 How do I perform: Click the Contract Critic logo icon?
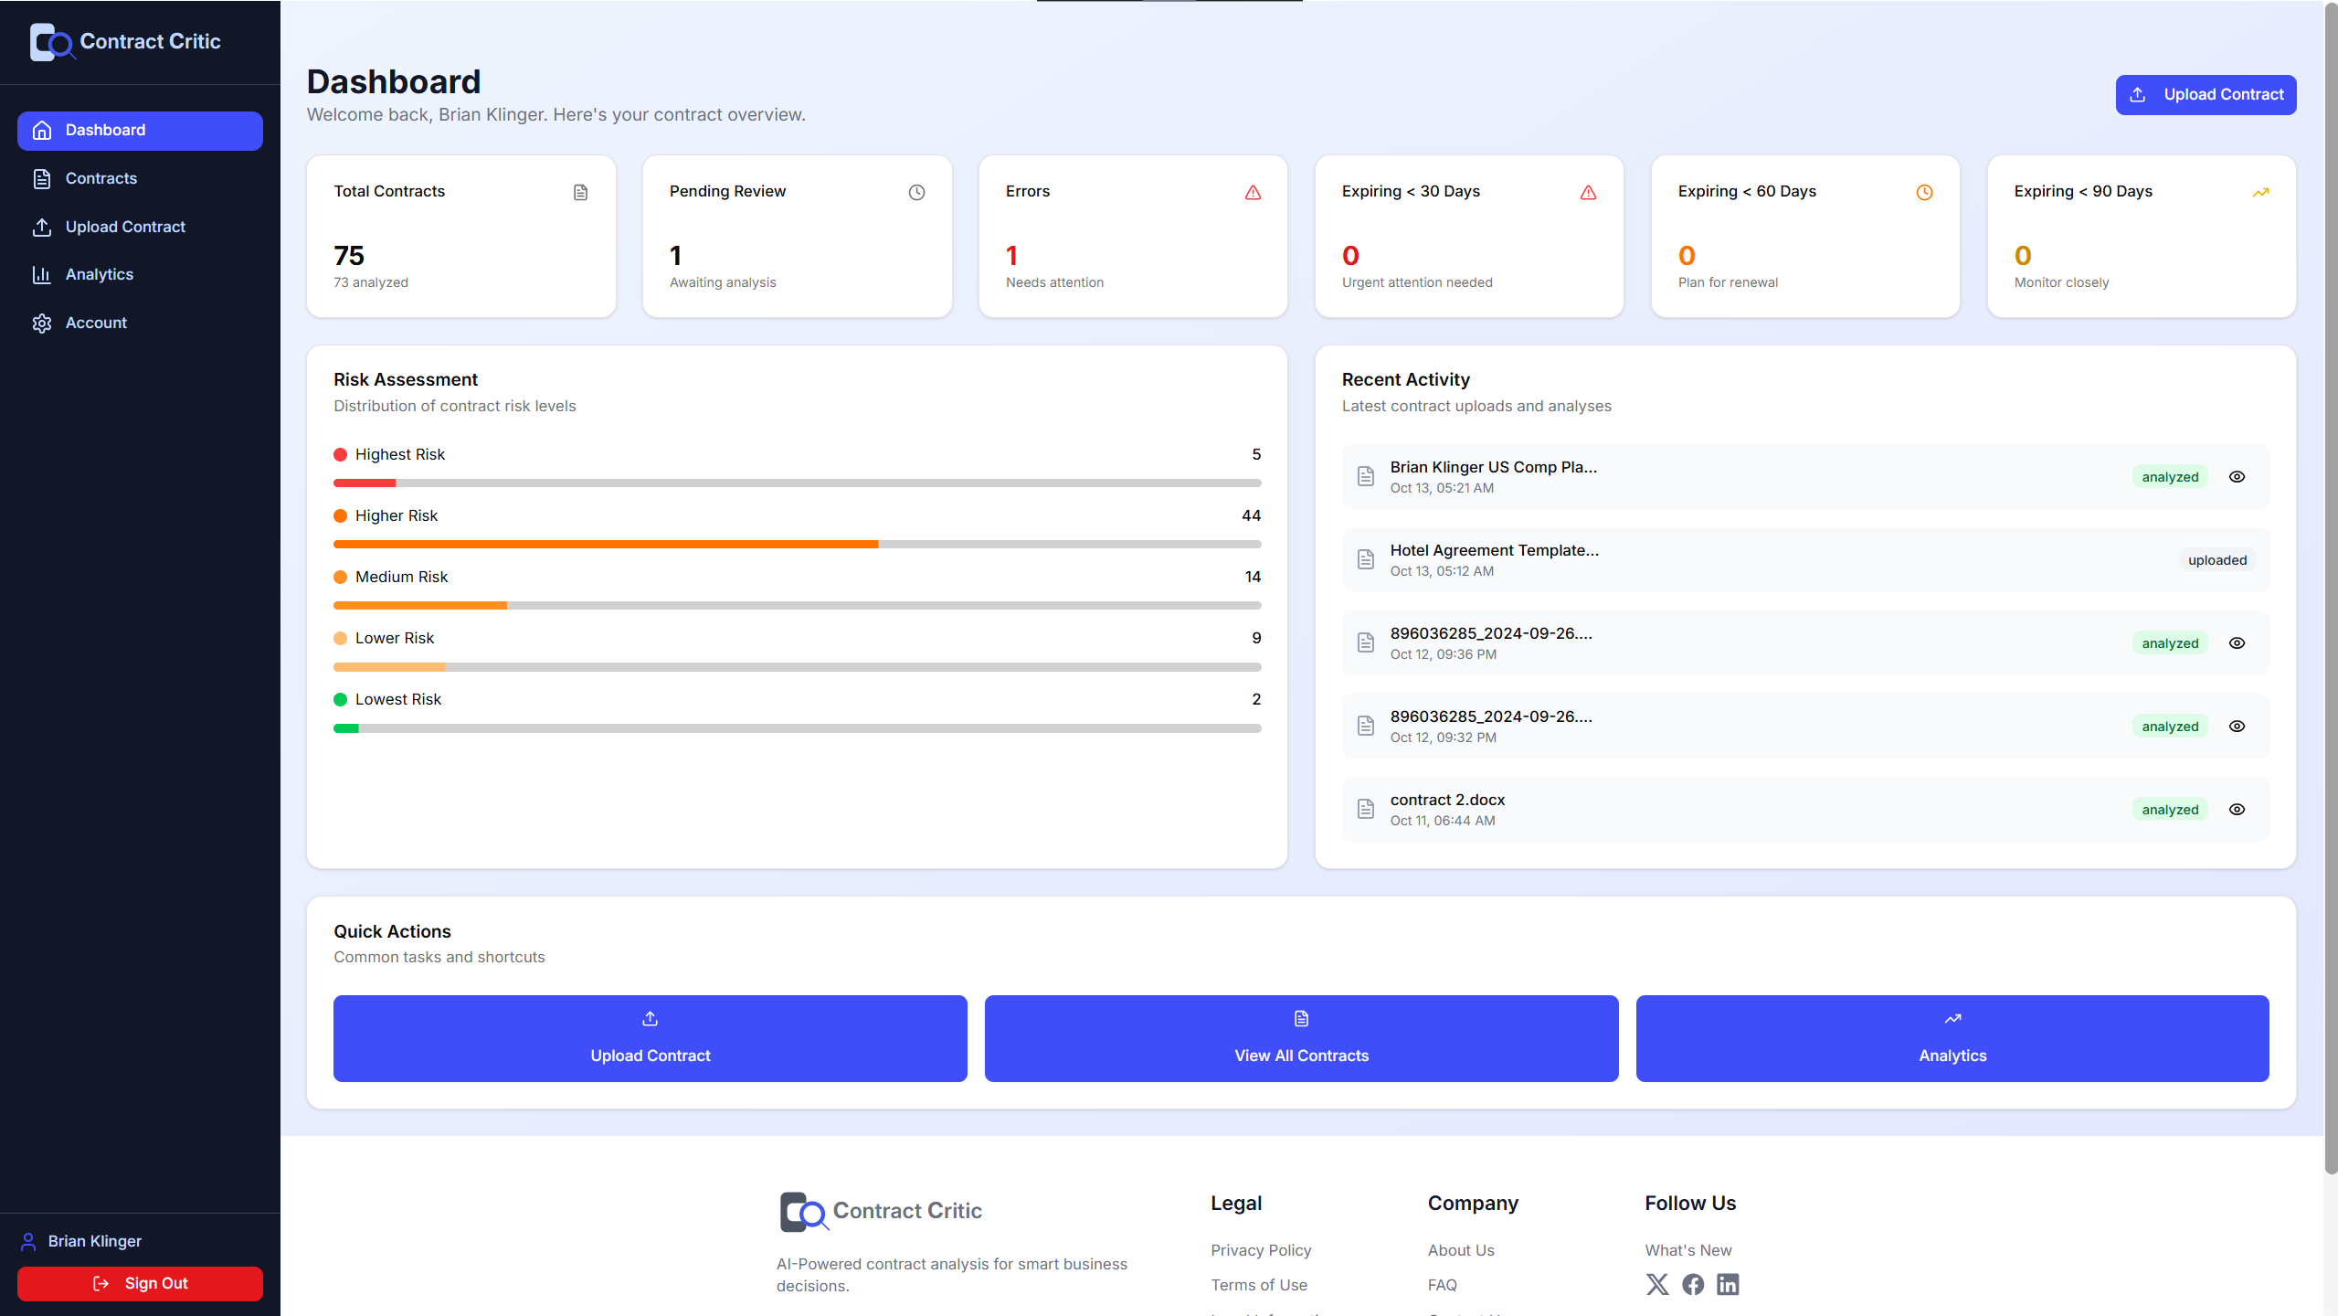tap(51, 41)
